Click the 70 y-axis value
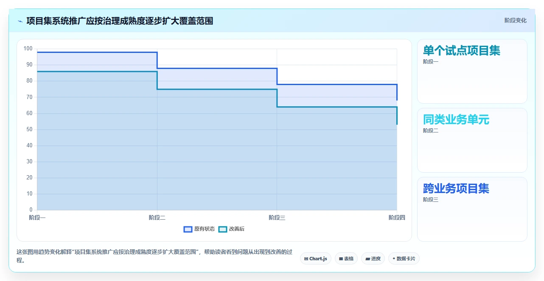The height and width of the screenshot is (281, 544). click(29, 97)
